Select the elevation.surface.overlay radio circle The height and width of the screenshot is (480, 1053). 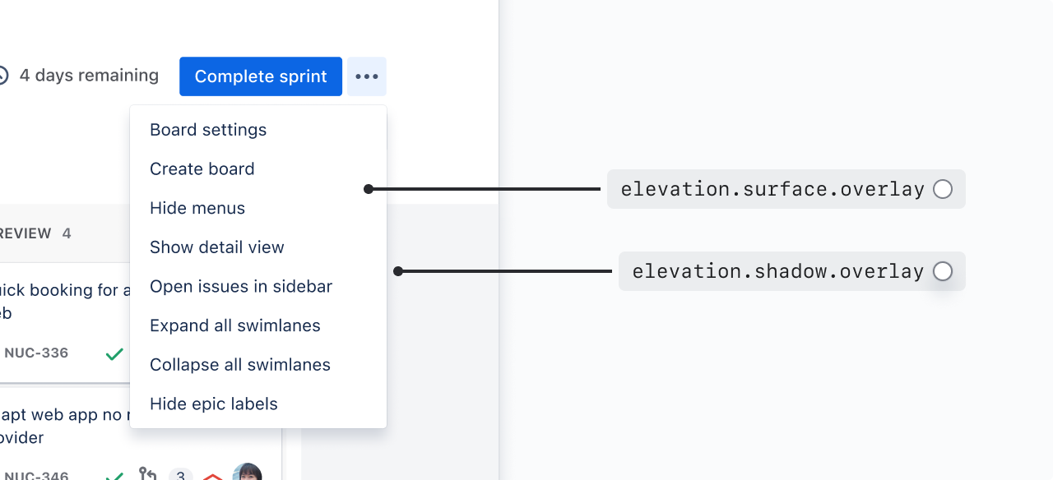[943, 189]
